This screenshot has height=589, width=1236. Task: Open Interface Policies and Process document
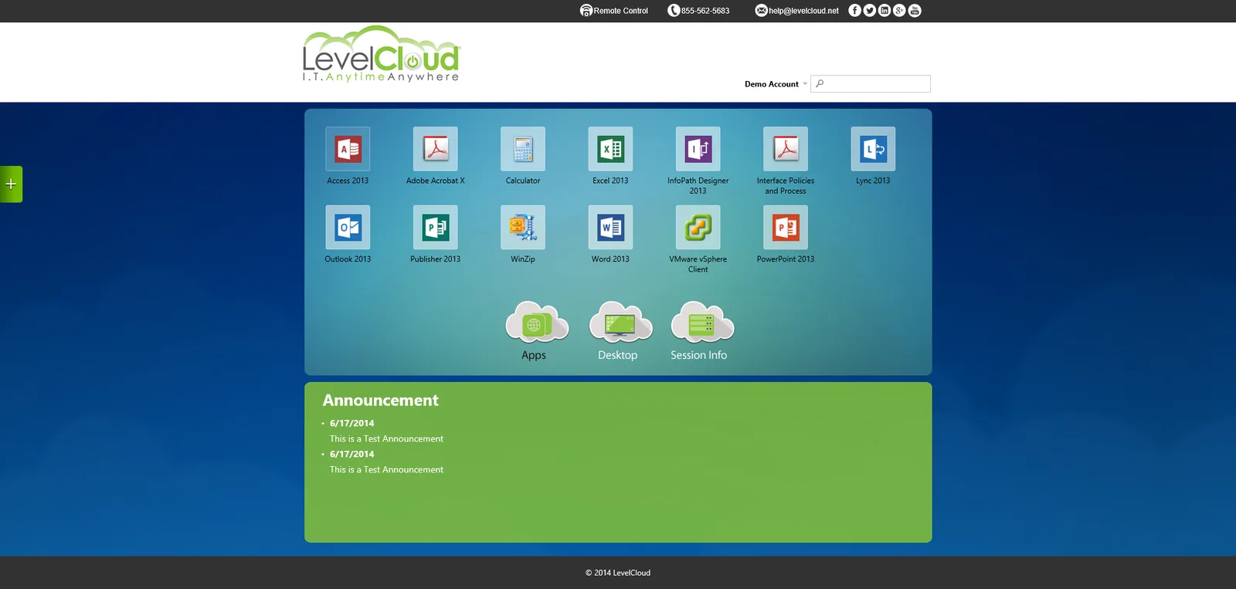786,149
